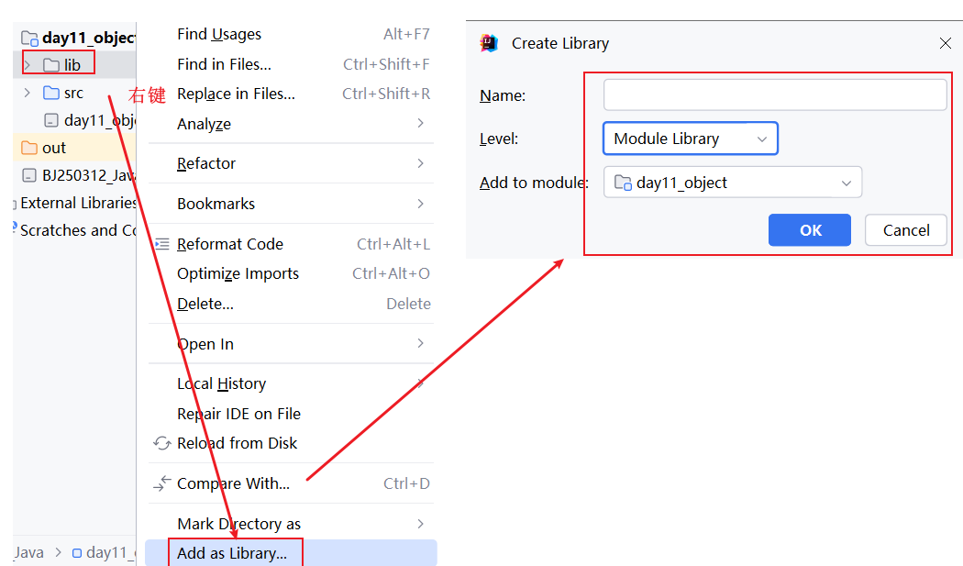This screenshot has height=566, width=963.
Task: Click the Compare With arrows icon
Action: click(x=162, y=483)
